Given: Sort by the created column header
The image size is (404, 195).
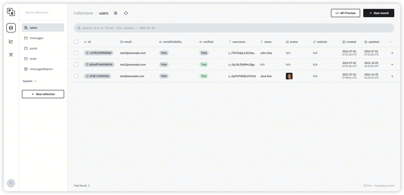Looking at the screenshot, I should [x=349, y=42].
